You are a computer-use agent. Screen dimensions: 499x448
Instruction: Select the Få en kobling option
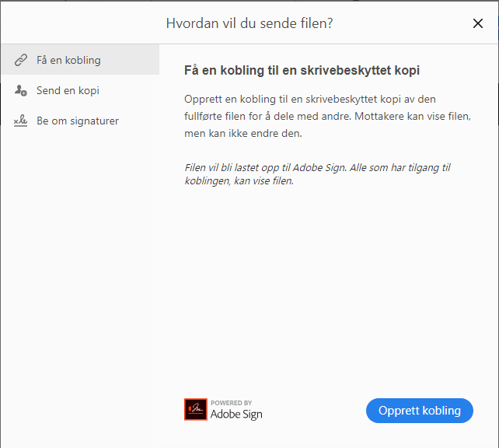[x=68, y=60]
